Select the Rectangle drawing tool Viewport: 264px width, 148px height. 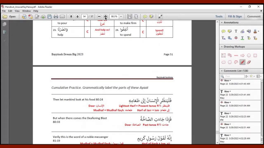click(x=255, y=55)
